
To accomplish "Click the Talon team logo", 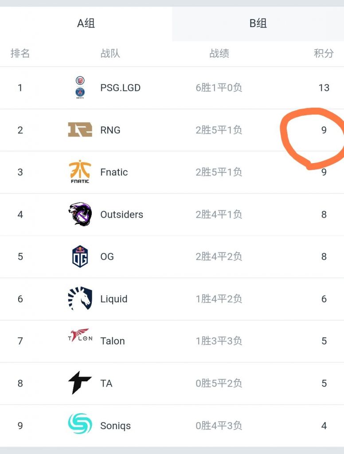I will [x=80, y=336].
